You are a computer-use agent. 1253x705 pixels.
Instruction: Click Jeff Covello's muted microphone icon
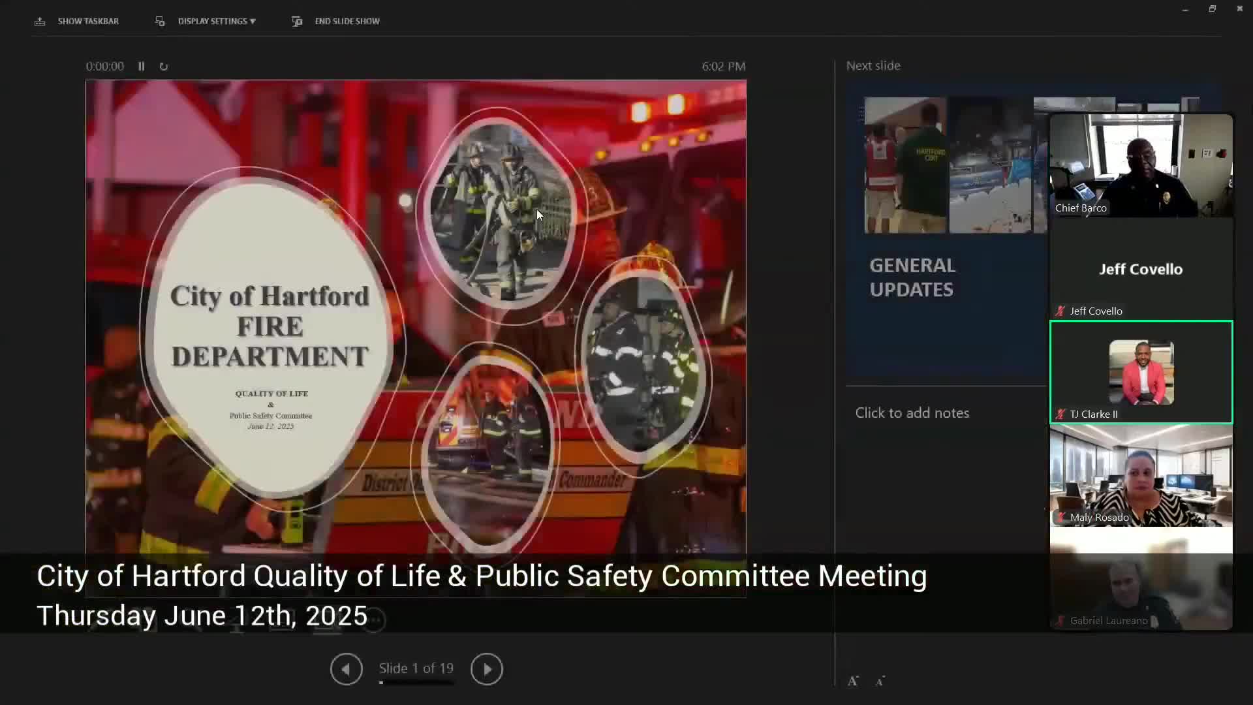click(x=1060, y=311)
